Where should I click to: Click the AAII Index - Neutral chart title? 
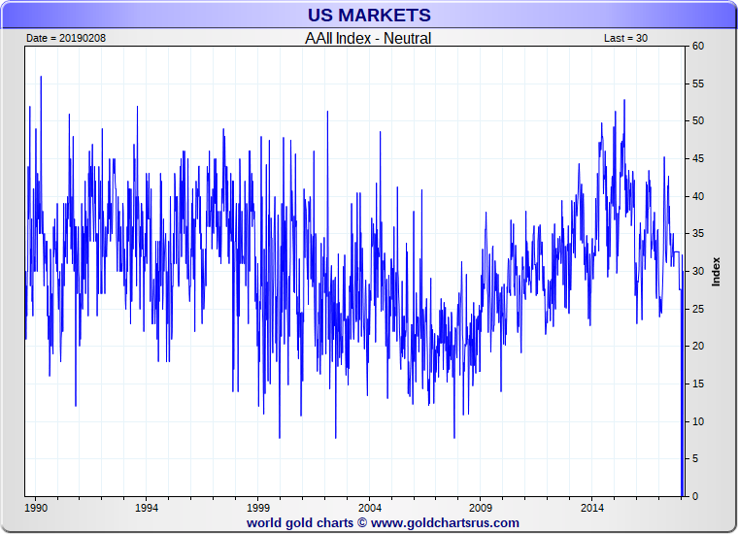(368, 38)
